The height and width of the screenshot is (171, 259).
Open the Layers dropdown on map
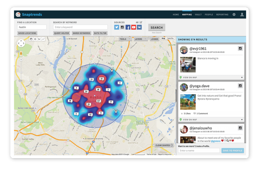coord(141,39)
